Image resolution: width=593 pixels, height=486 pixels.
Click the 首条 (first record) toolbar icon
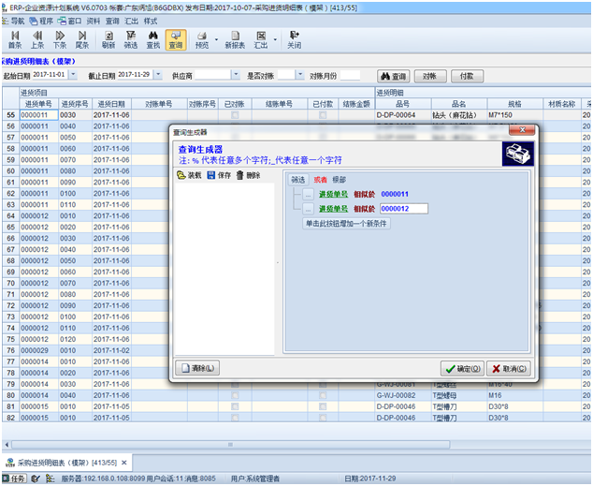(x=15, y=38)
